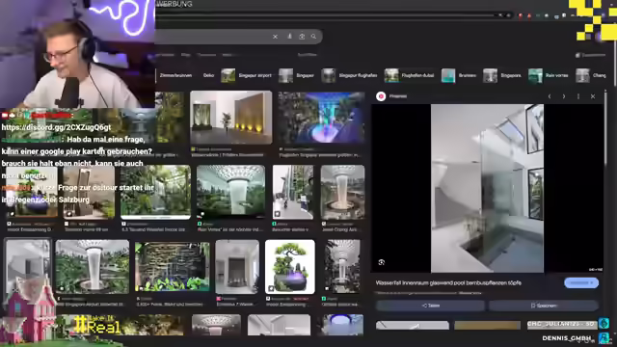Click the large waterfall preview image
This screenshot has width=617, height=347.
tap(487, 188)
